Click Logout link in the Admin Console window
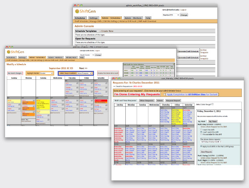The width and height of the screenshot is (249, 188). [184, 10]
